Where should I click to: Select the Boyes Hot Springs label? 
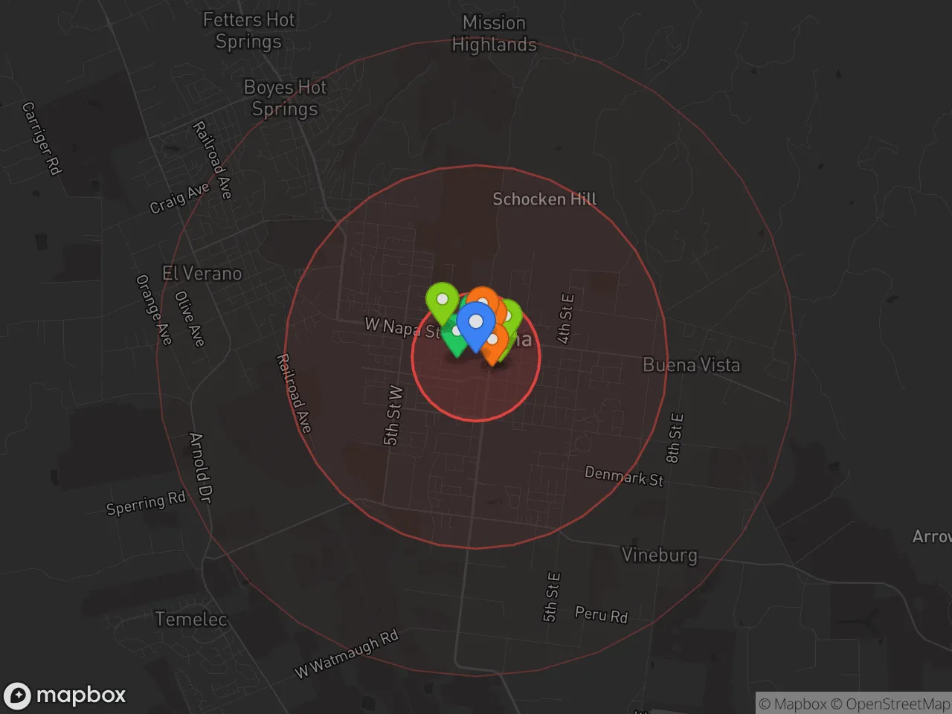click(x=285, y=97)
